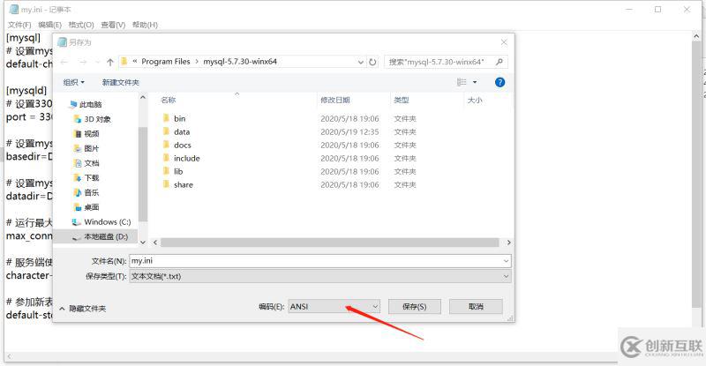This screenshot has height=366, width=706.
Task: Open Notepad 文件(F) menu
Action: [19, 25]
